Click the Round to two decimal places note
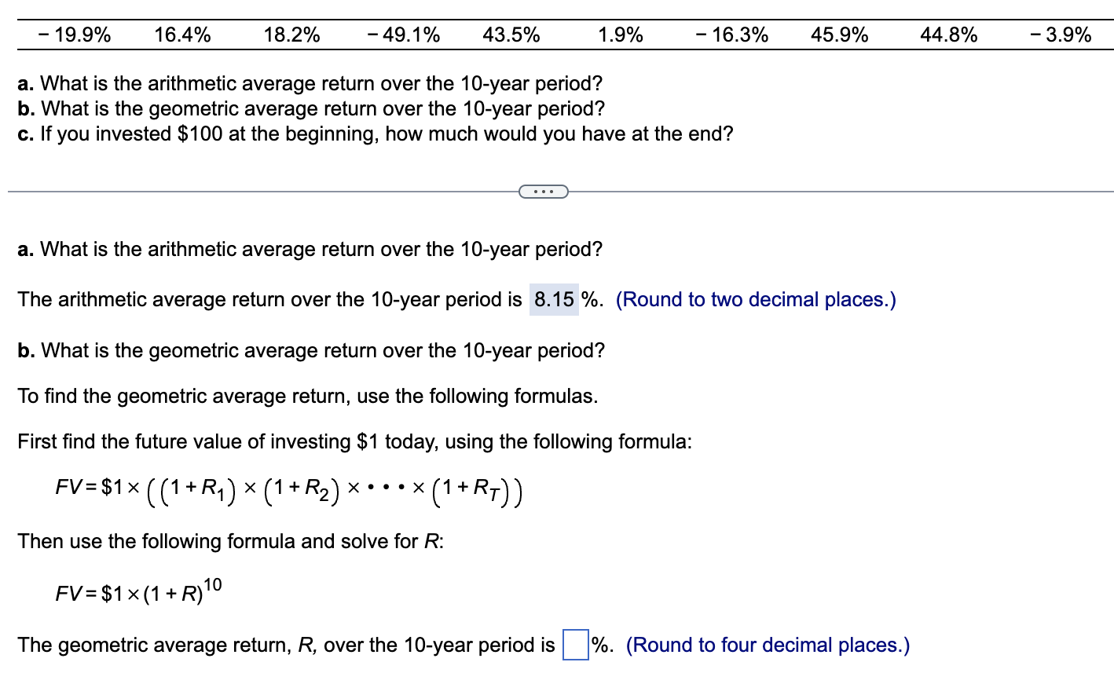The height and width of the screenshot is (695, 1114). tap(757, 299)
